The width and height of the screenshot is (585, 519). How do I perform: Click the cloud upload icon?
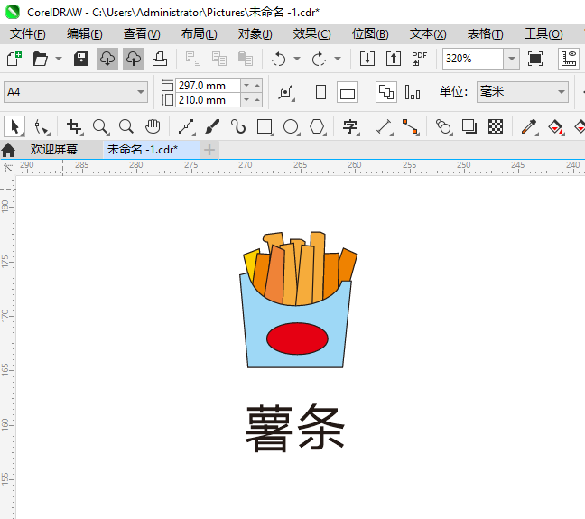[x=134, y=59]
